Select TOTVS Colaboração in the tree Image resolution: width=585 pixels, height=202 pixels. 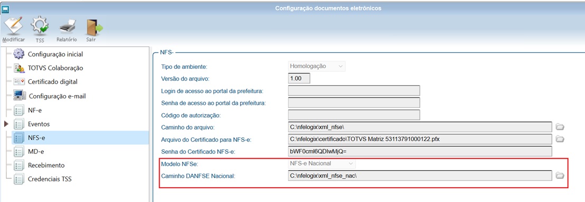(55, 68)
